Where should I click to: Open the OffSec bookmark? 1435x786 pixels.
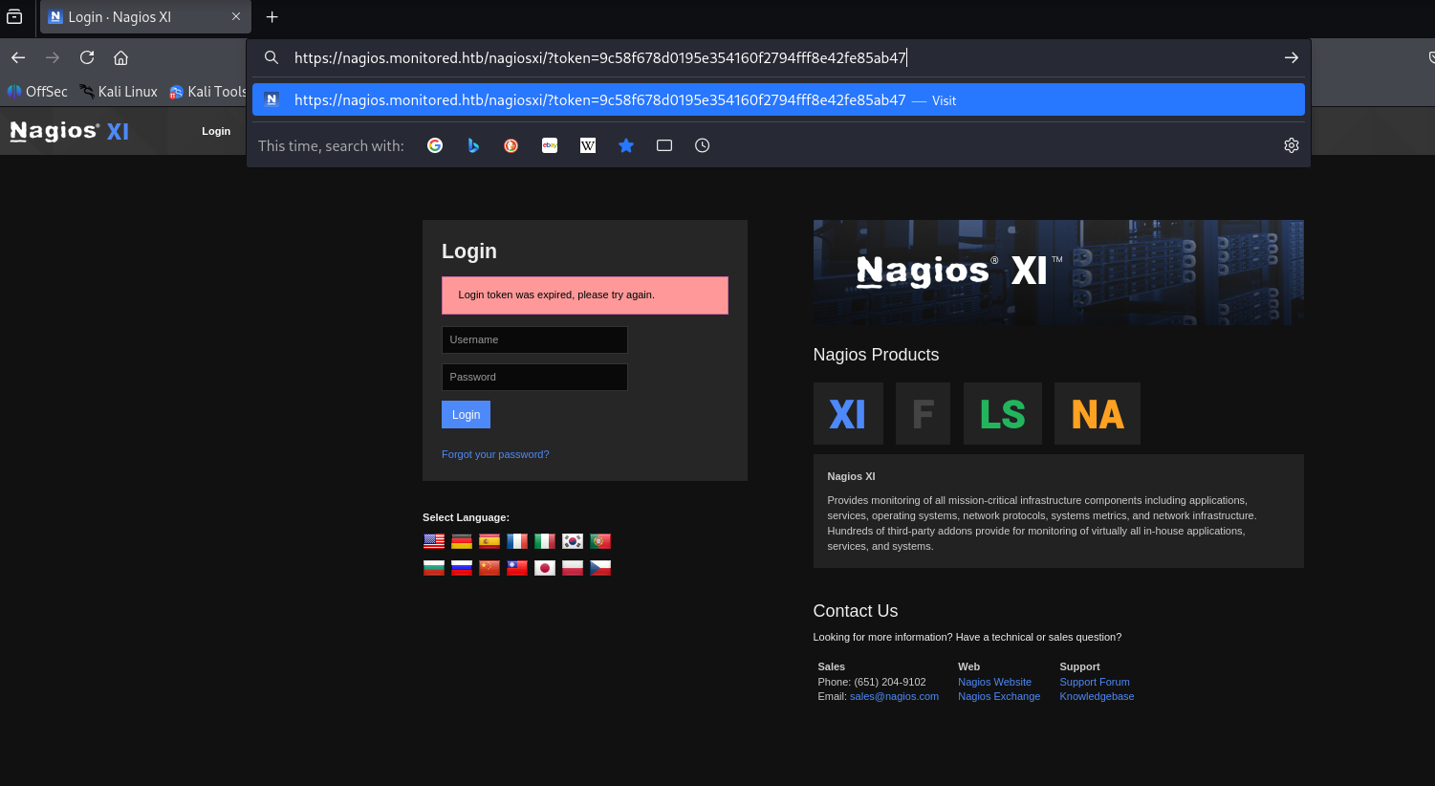pyautogui.click(x=37, y=92)
